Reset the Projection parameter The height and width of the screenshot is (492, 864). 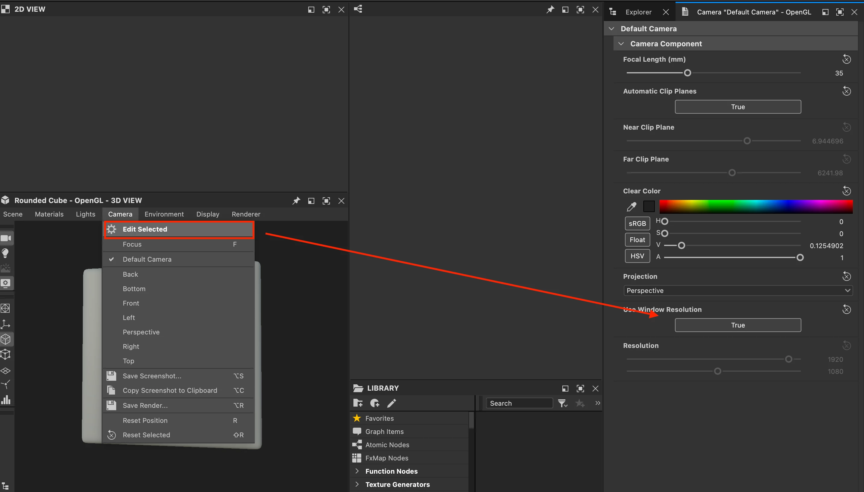846,276
